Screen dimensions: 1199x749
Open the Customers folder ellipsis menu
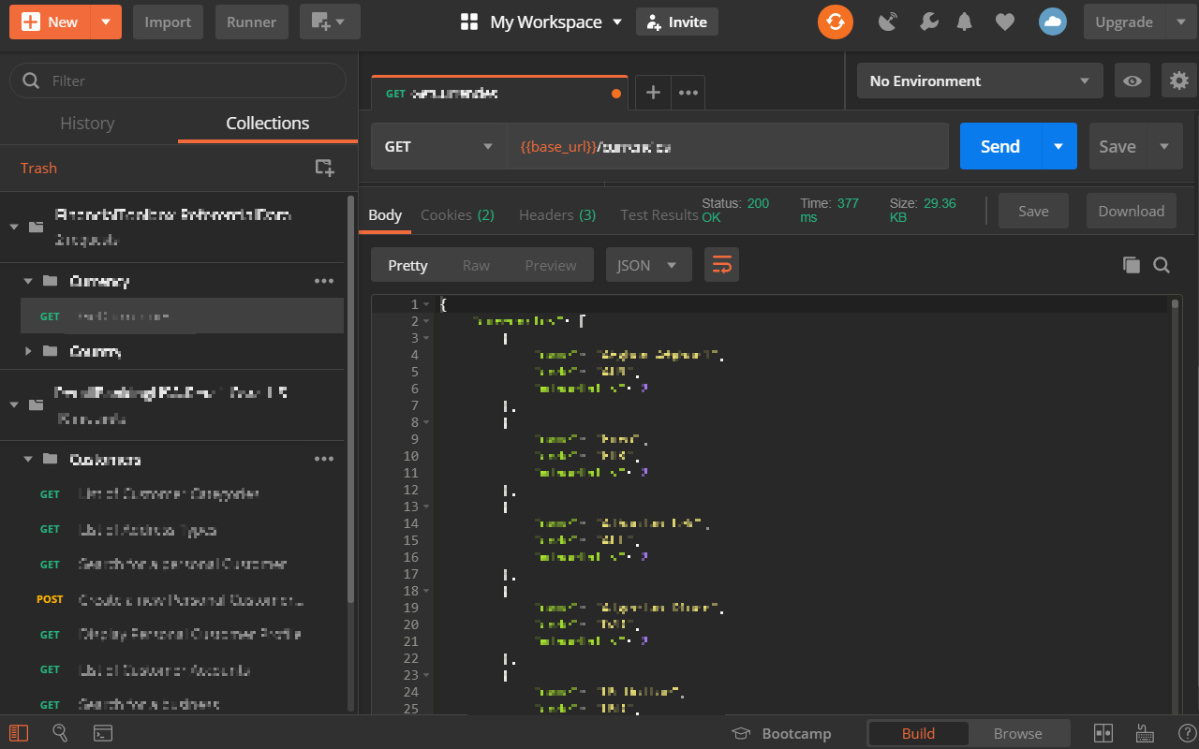click(324, 459)
